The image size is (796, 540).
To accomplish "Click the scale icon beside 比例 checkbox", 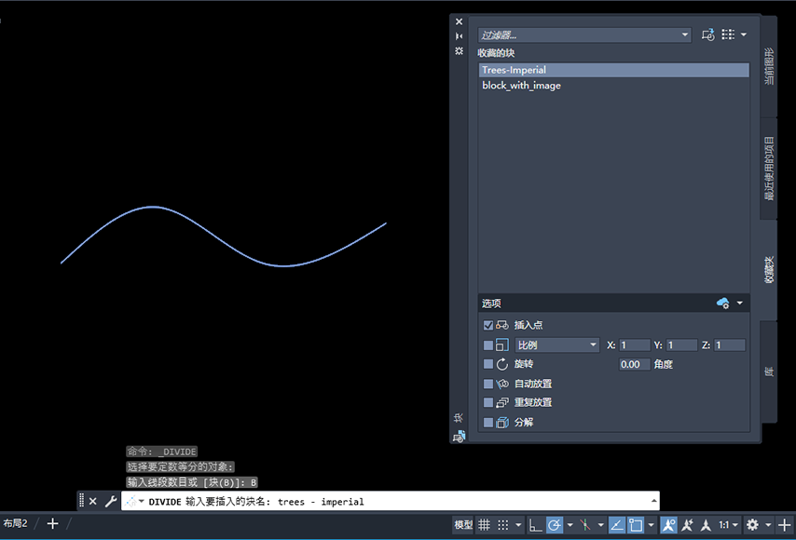I will pos(502,345).
